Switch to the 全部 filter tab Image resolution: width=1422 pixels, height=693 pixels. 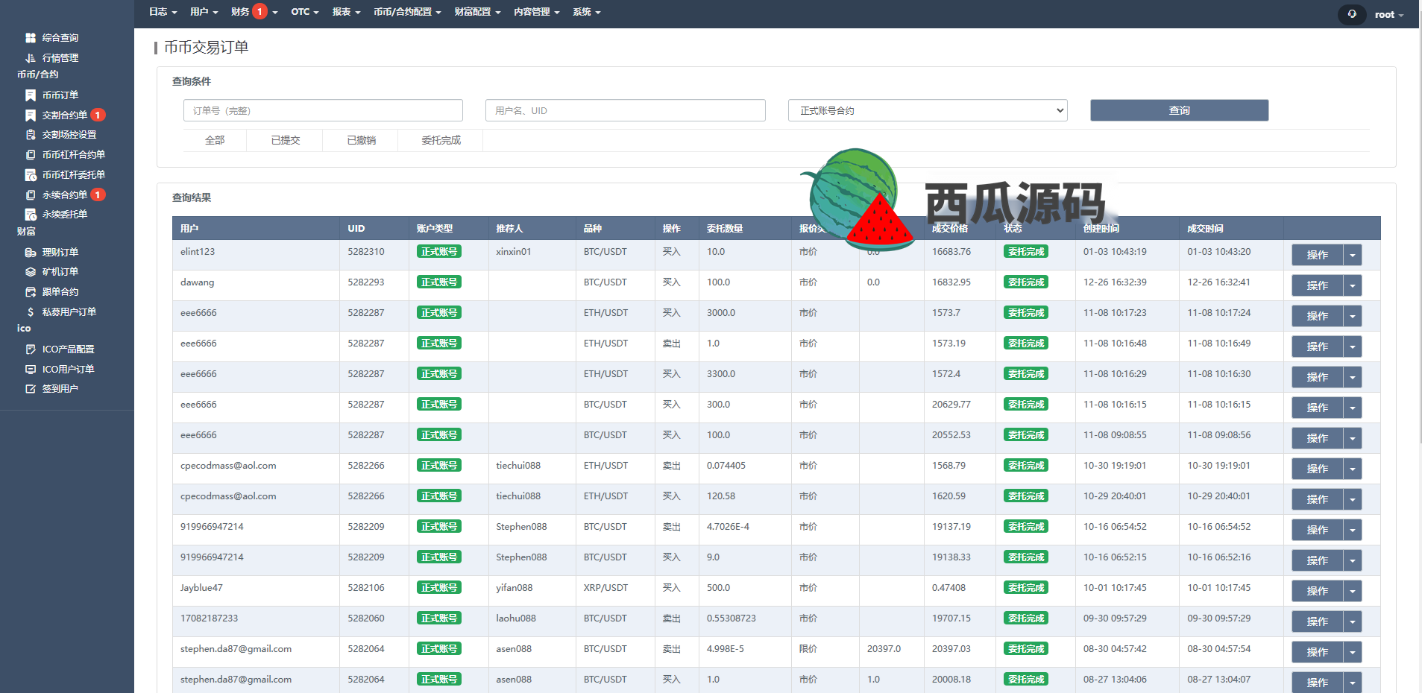coord(215,140)
